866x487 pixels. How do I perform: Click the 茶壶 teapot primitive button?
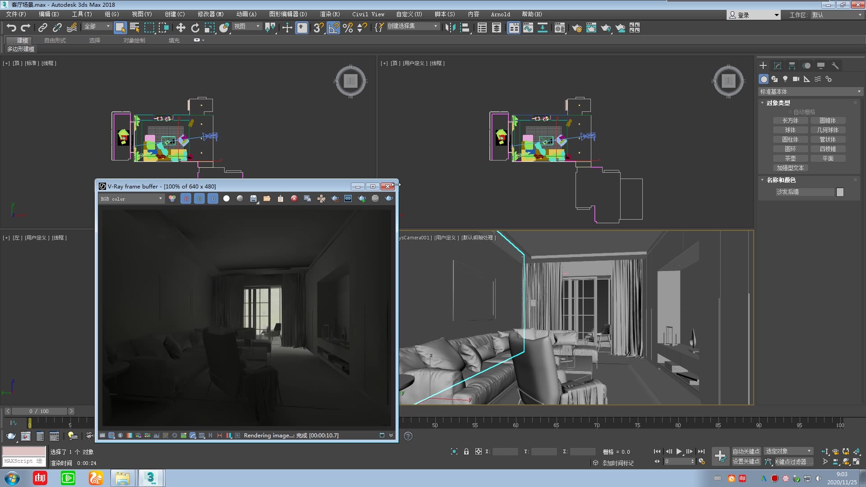point(790,158)
